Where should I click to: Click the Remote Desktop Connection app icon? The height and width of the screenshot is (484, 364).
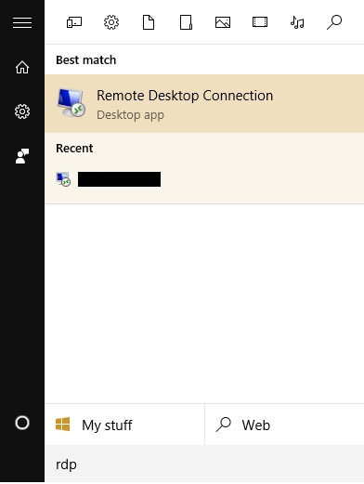[x=71, y=103]
